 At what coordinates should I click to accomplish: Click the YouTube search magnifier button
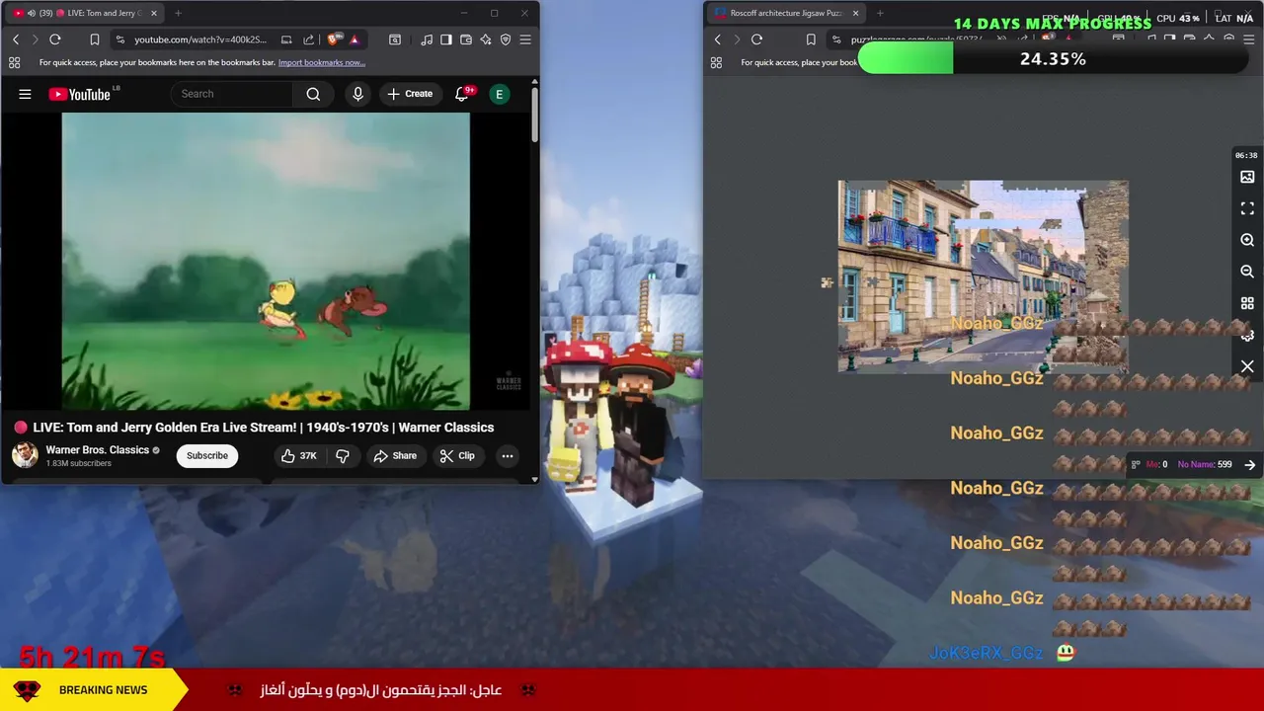313,94
